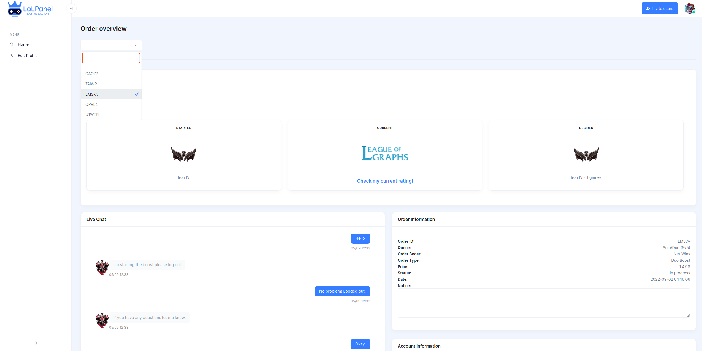Click the Home icon in the sidebar menu
702x351 pixels.
[11, 44]
